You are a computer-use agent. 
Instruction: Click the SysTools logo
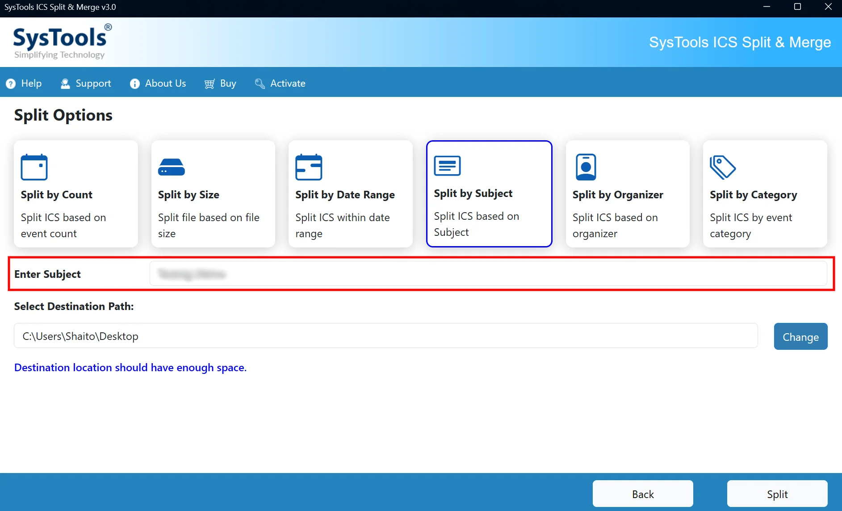pos(62,42)
